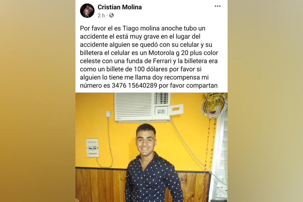Click the air conditioner's control panel display
303x202 pixels.
(161, 111)
